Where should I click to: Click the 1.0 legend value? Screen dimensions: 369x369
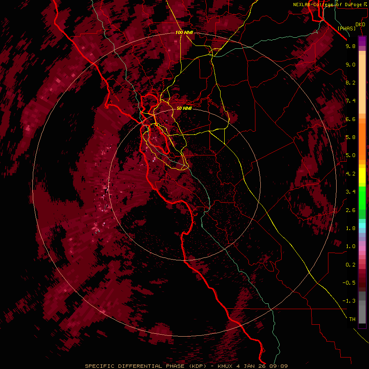pos(351,246)
